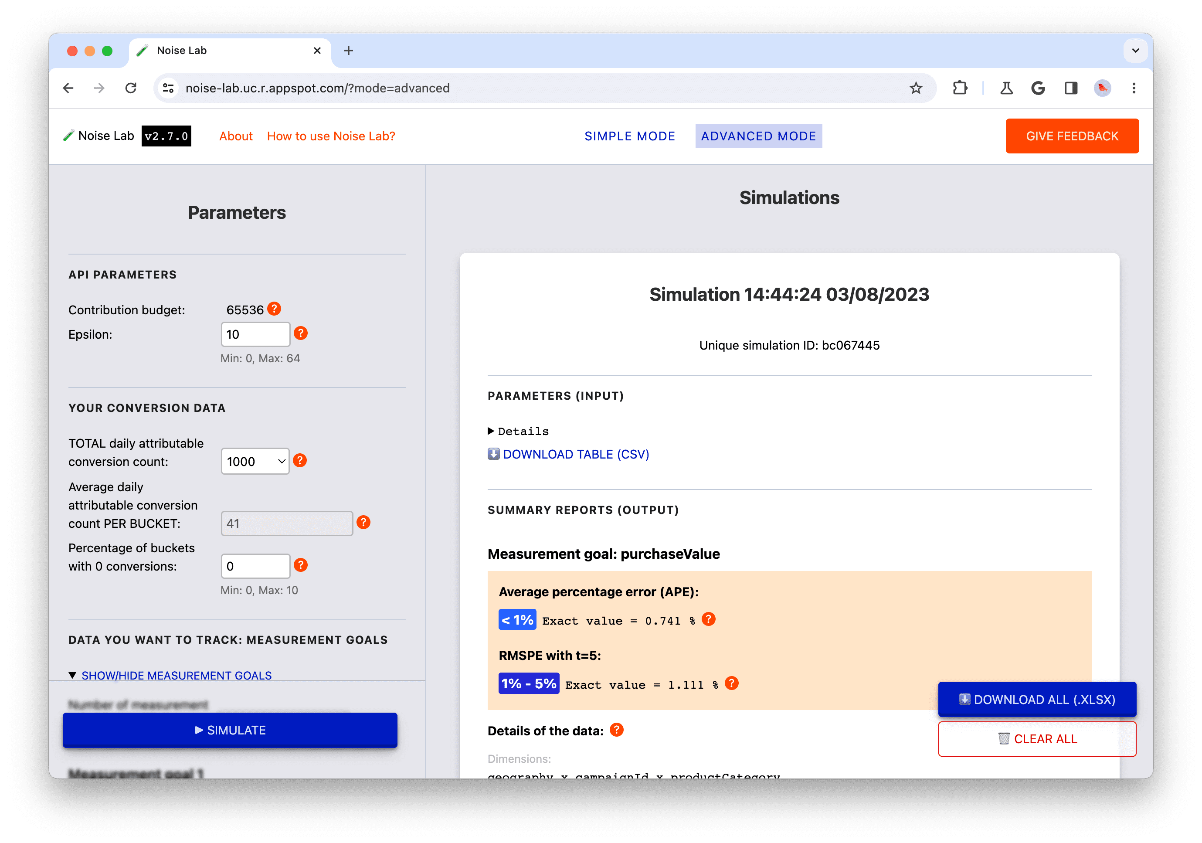Switch to ADVANCED MODE tab
The image size is (1202, 843).
coord(758,135)
